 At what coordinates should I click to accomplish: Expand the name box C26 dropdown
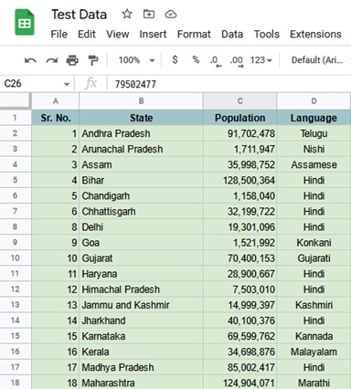tap(67, 84)
